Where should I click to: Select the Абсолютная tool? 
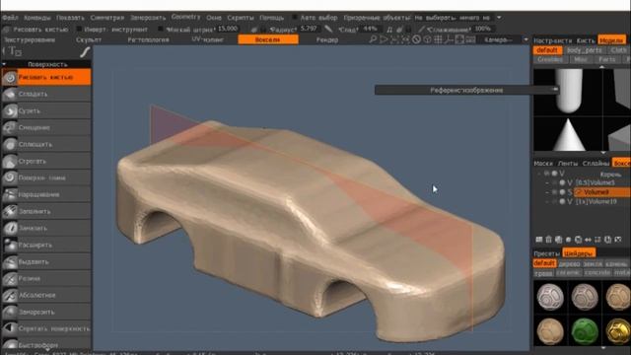(46, 295)
